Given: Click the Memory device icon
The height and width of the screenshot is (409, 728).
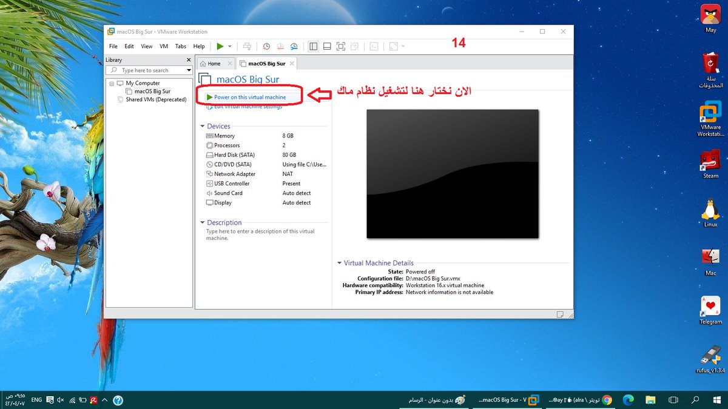Looking at the screenshot, I should tap(210, 136).
